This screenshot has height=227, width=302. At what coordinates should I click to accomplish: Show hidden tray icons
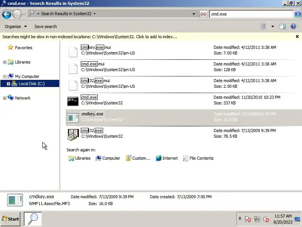pyautogui.click(x=240, y=219)
